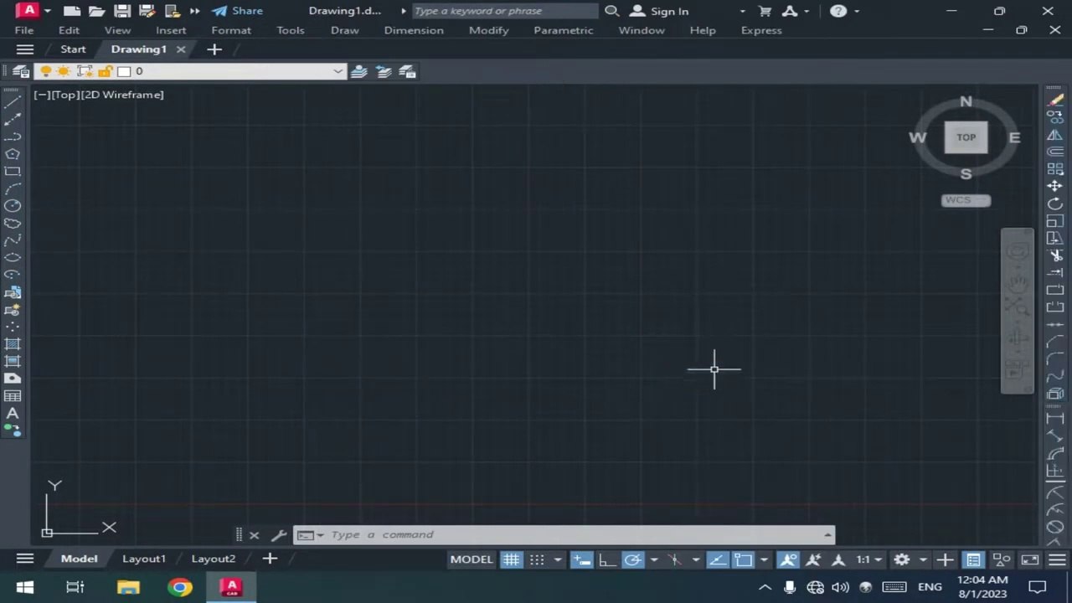Toggle the drawing grid display

coord(511,559)
